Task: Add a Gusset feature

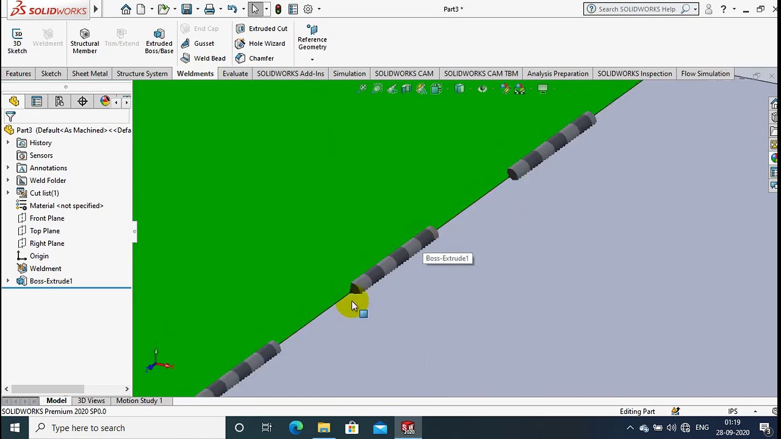Action: pos(198,43)
